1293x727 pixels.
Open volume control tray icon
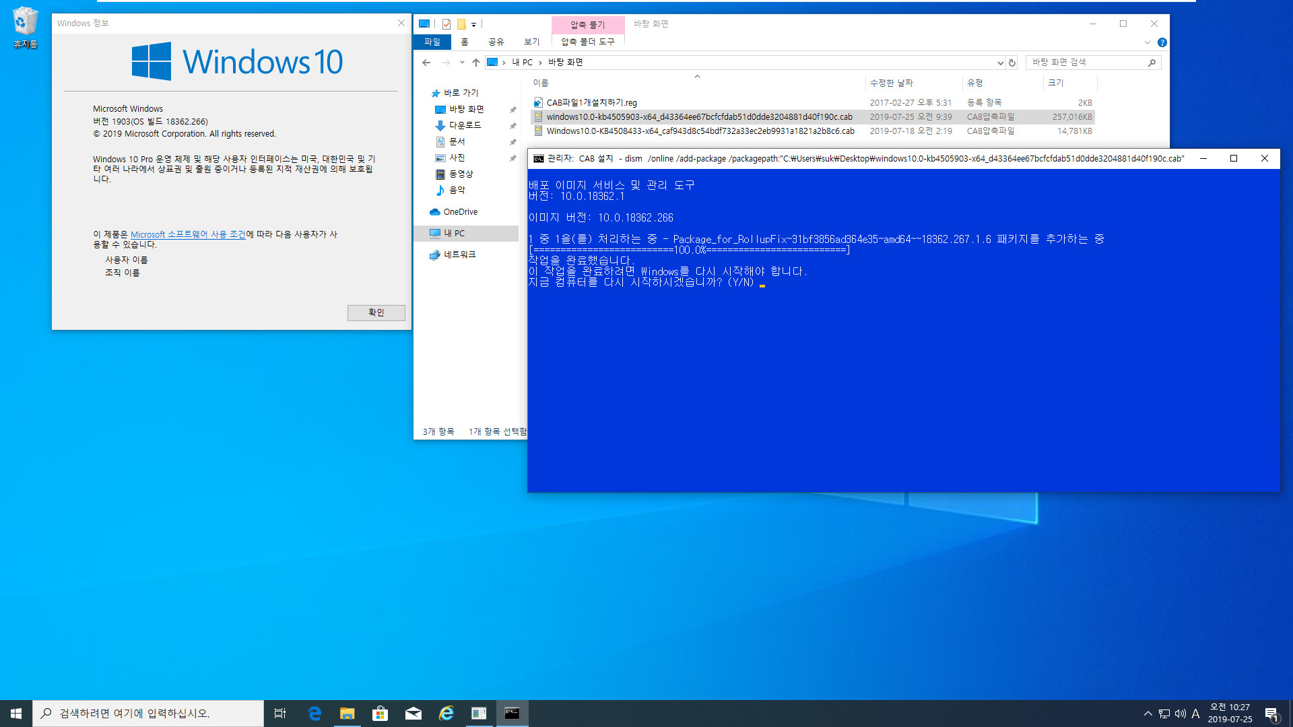tap(1181, 714)
